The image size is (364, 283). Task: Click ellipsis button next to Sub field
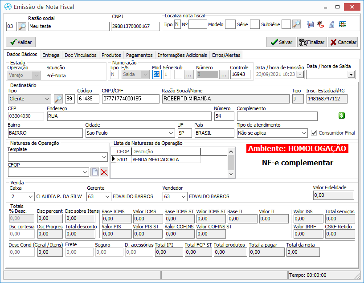189,75
